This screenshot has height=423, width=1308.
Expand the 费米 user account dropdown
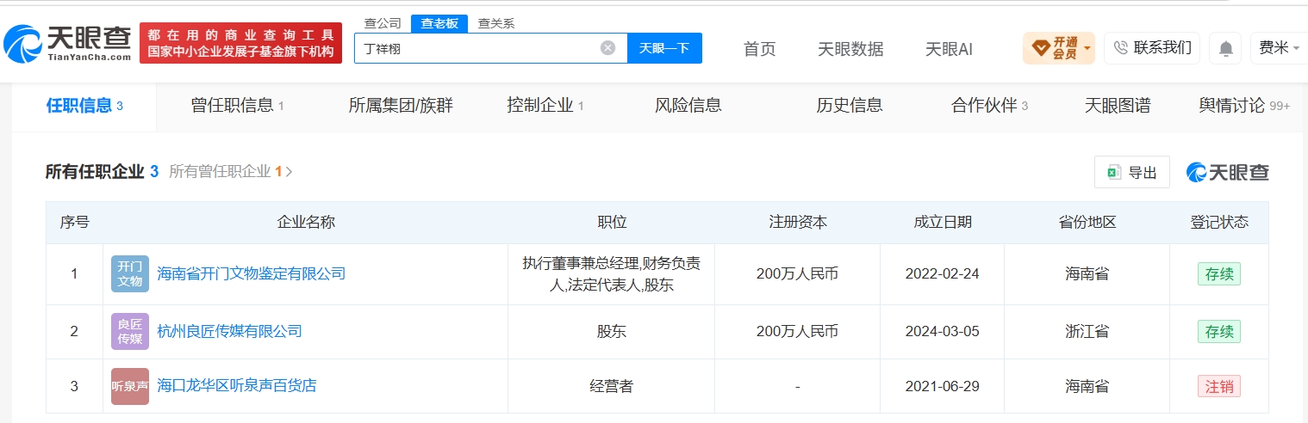[x=1279, y=48]
